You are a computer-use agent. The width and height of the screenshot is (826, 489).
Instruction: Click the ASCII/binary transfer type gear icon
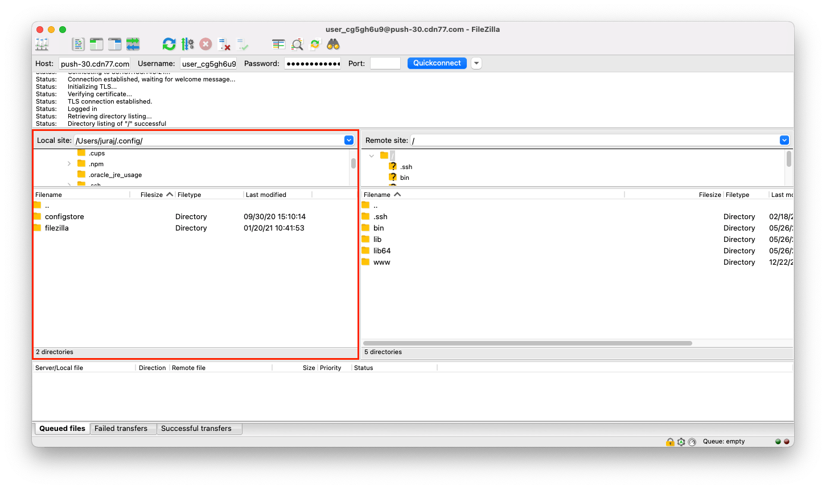[x=681, y=442]
